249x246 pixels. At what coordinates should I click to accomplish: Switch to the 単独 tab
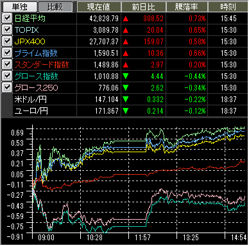pyautogui.click(x=19, y=7)
